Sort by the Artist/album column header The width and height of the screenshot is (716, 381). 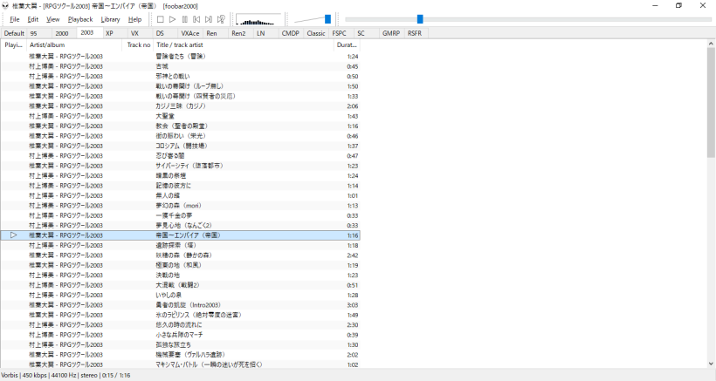point(74,44)
